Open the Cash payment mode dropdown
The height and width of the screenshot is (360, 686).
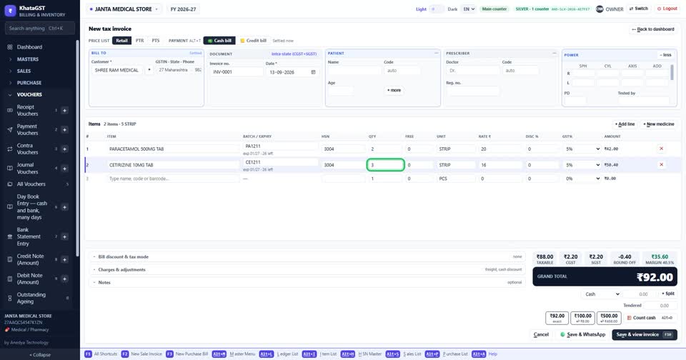[x=601, y=294]
